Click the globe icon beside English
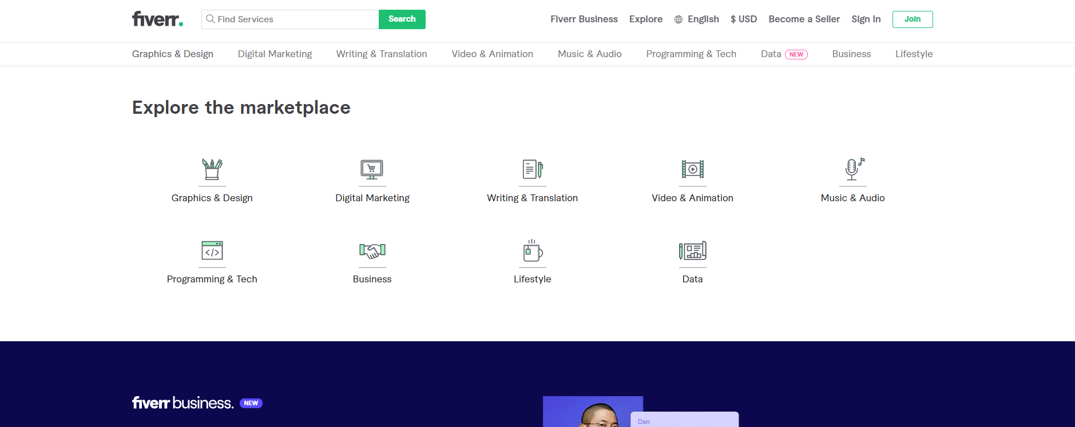 click(679, 19)
